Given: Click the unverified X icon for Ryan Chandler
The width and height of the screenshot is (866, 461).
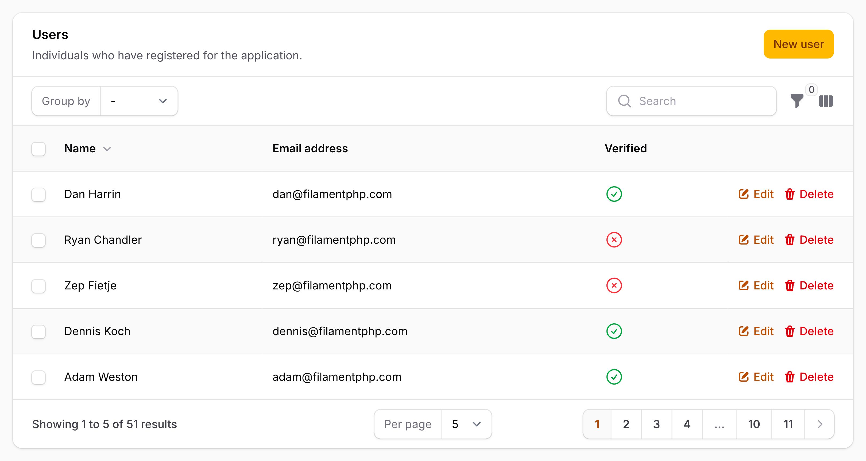Looking at the screenshot, I should click(x=614, y=240).
